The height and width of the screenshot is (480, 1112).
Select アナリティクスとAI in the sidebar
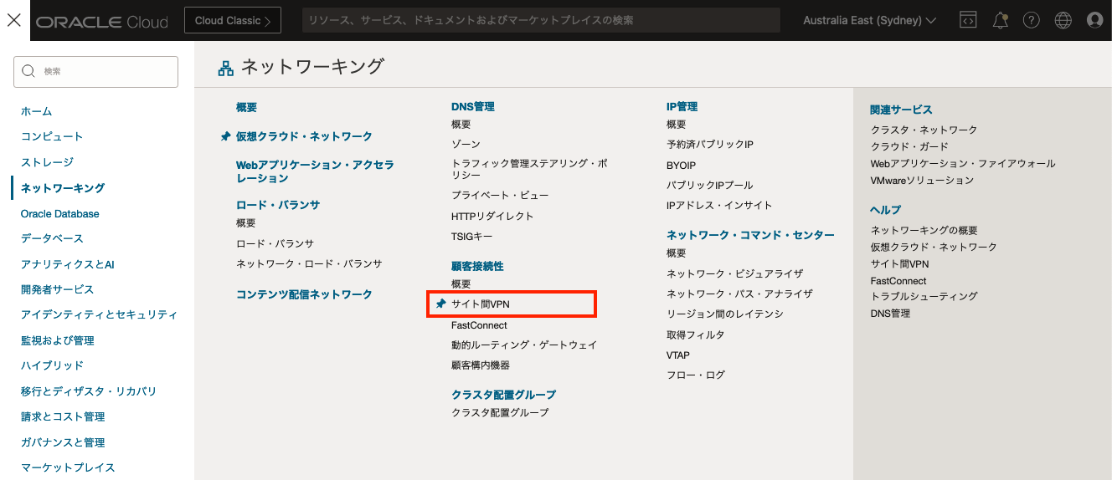[x=68, y=264]
